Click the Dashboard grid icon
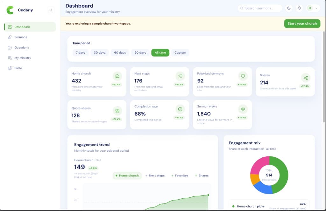Screen dimensions: 326x211 tap(10, 27)
